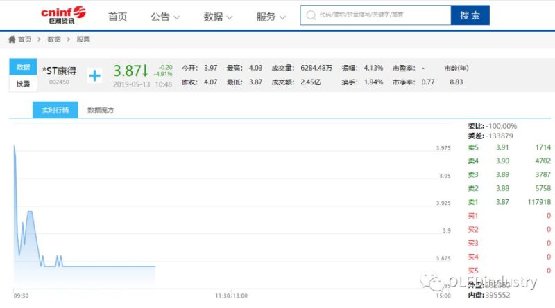Select the 披露 tab under the 数据 tab
Viewport: 555px width, 308px height.
23,83
